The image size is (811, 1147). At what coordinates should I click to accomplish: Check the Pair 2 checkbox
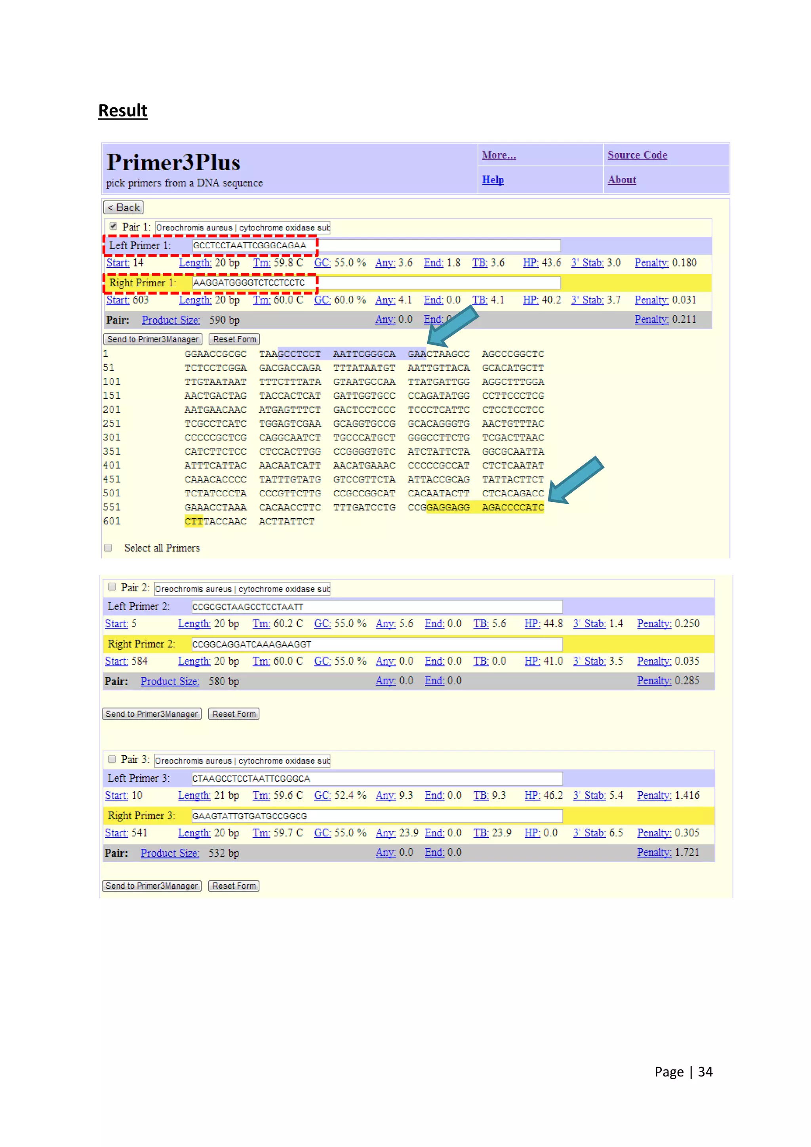click(x=112, y=587)
